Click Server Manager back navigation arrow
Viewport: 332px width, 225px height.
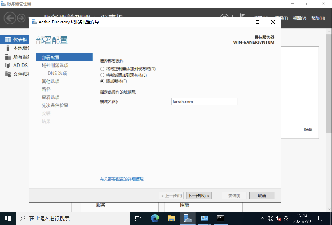point(10,18)
